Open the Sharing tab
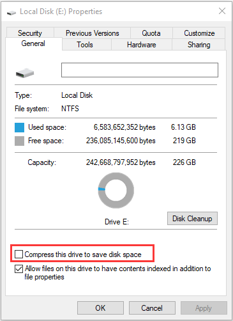 199,45
